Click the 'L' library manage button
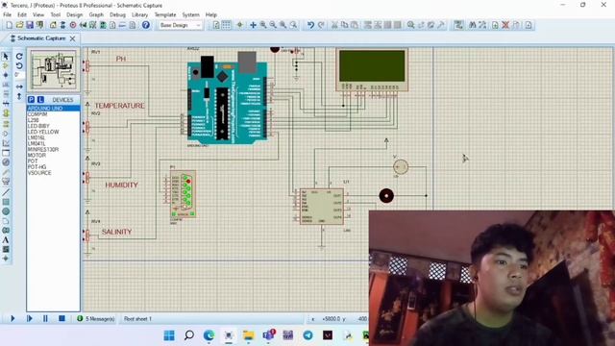The height and width of the screenshot is (346, 615). [x=40, y=100]
